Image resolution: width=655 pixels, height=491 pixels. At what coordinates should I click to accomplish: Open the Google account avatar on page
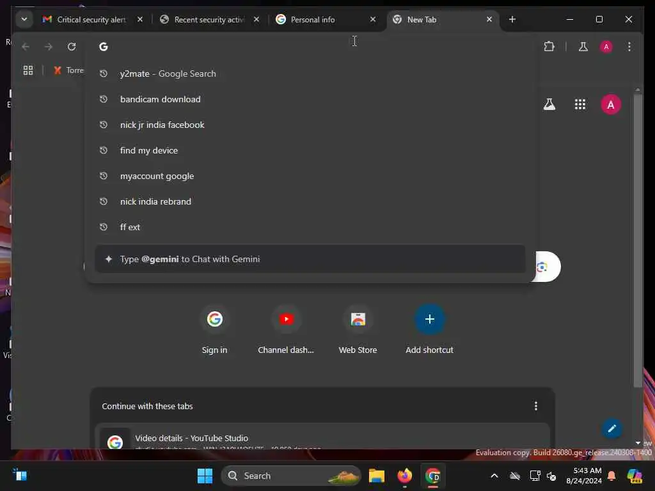point(610,104)
